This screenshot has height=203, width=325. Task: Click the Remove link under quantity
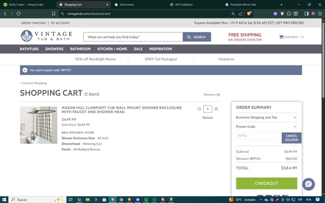[208, 117]
